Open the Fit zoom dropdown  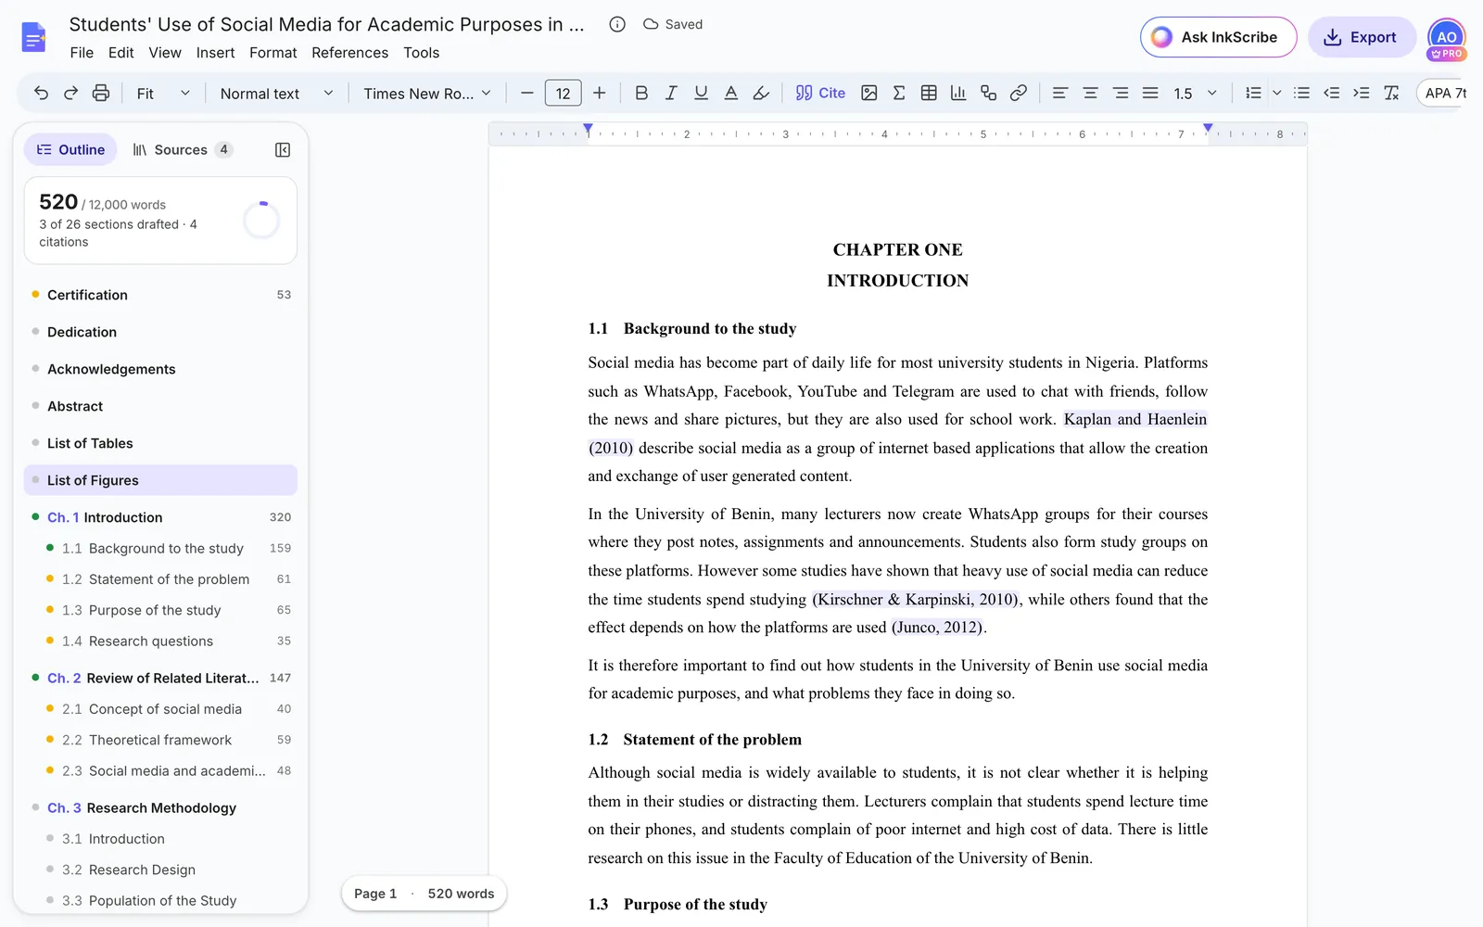point(163,93)
